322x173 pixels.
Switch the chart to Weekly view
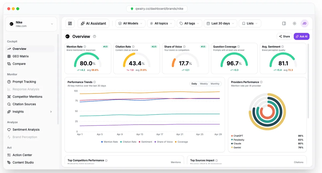coord(204,84)
